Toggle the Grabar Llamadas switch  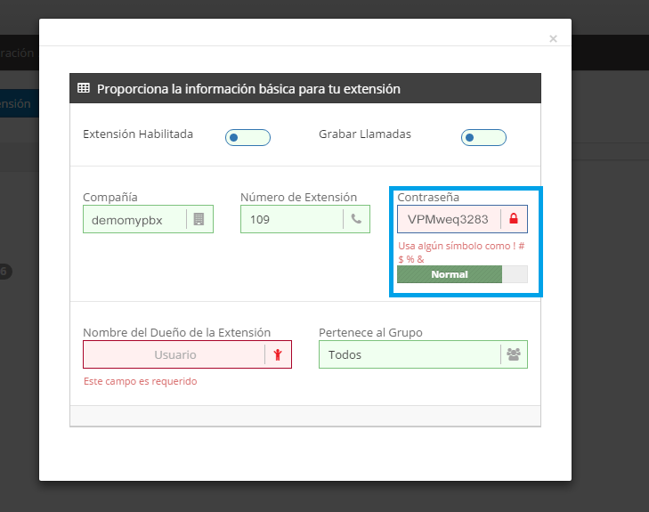click(x=483, y=137)
